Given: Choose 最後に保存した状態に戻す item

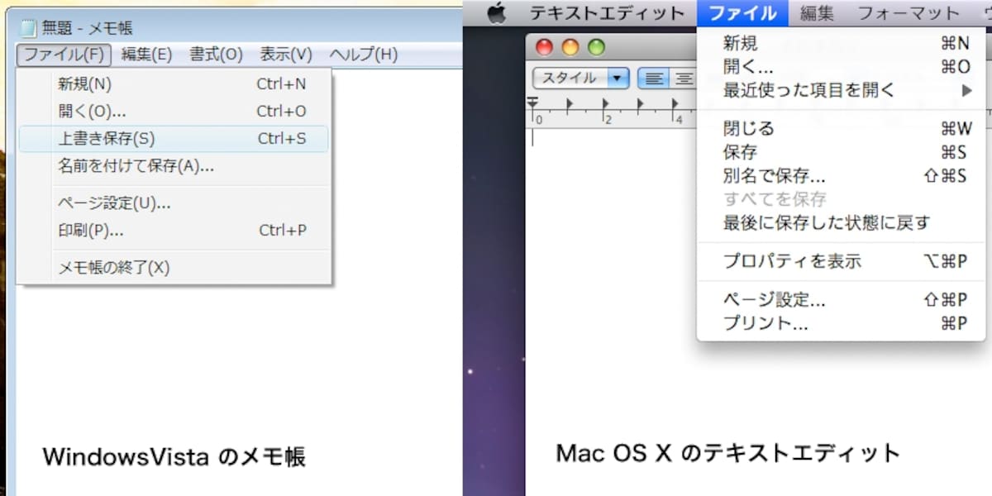Looking at the screenshot, I should 842,222.
